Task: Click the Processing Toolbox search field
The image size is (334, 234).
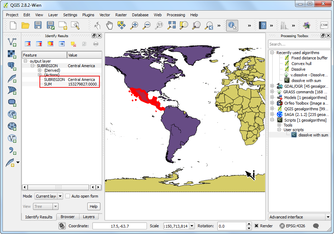Action: (299, 44)
